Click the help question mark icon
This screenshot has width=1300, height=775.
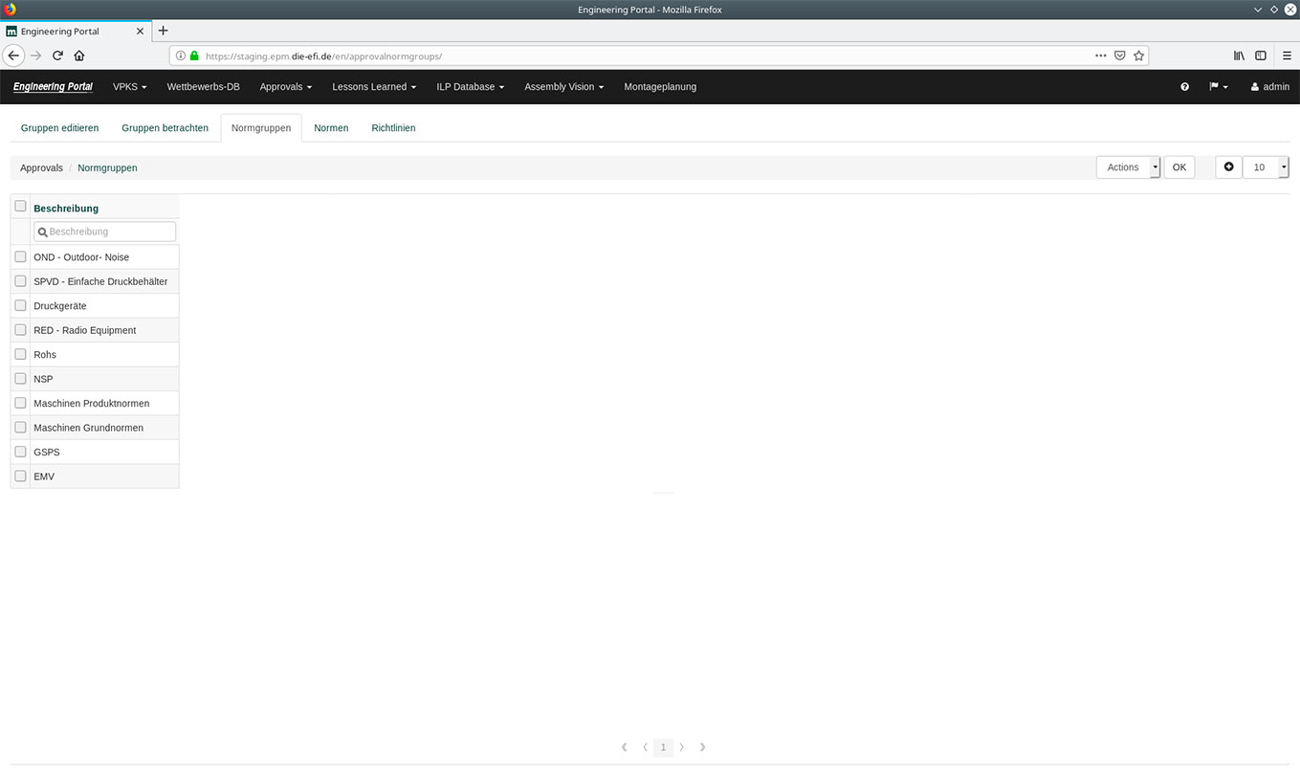tap(1184, 87)
